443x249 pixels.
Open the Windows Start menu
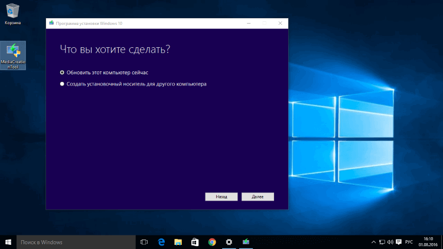(8, 243)
